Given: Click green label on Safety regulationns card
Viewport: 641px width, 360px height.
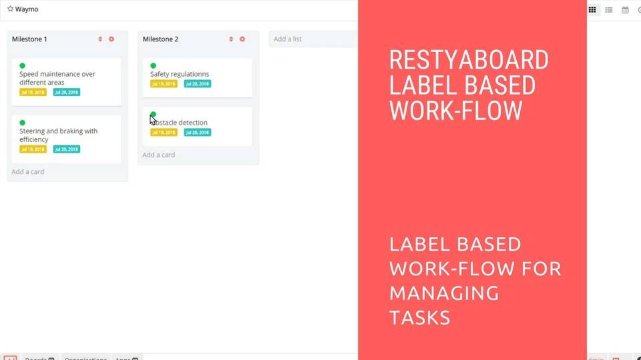Looking at the screenshot, I should (154, 65).
